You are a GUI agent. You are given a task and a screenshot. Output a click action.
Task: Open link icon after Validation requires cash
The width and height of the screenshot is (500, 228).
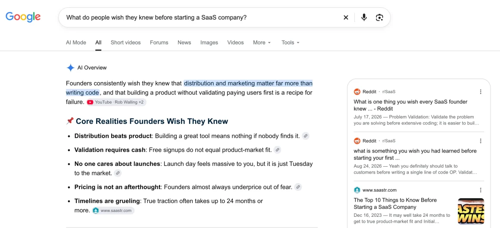[278, 150]
